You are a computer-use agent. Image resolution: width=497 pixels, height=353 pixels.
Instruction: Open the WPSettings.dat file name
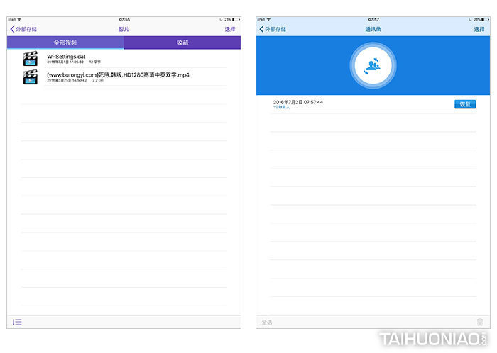[x=65, y=56]
